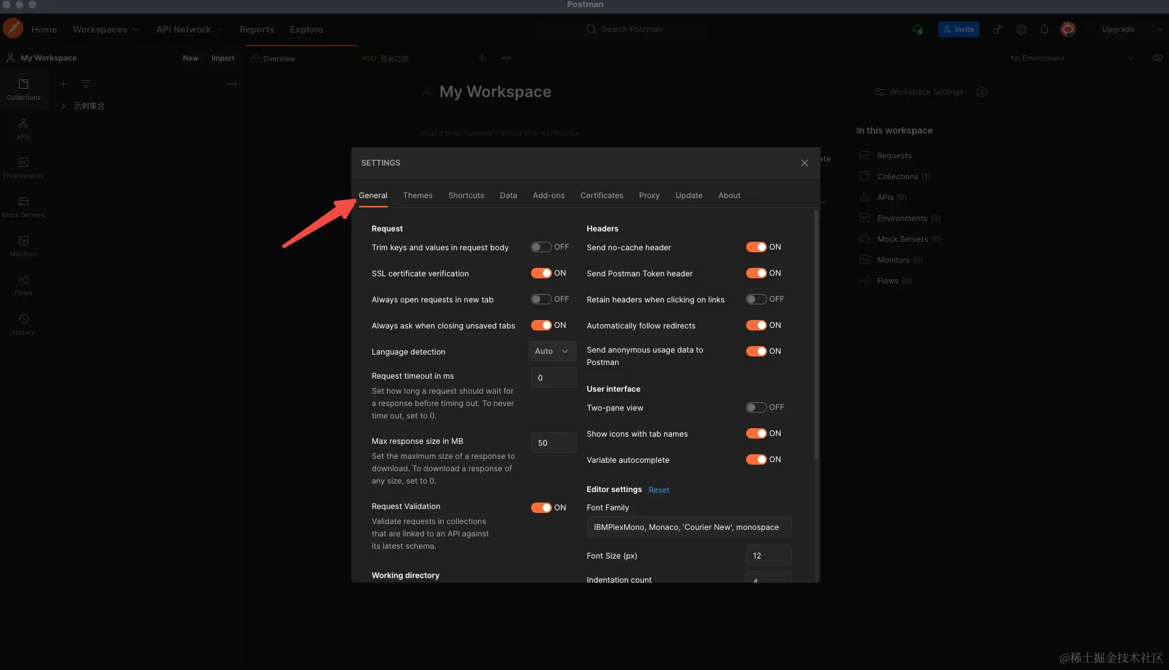
Task: Toggle Variable autocomplete switch
Action: tap(756, 459)
